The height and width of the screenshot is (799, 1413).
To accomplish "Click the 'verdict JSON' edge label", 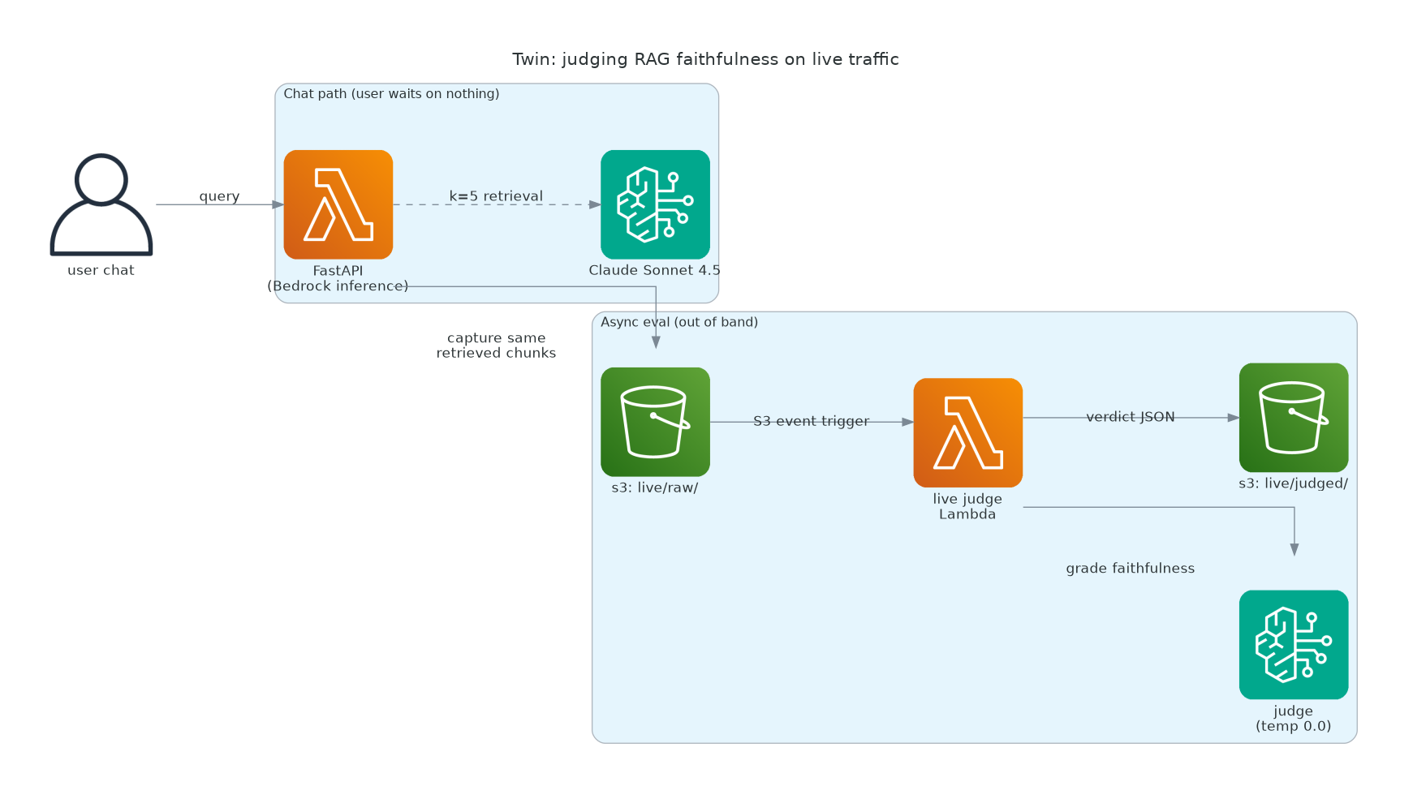I will click(x=1131, y=417).
